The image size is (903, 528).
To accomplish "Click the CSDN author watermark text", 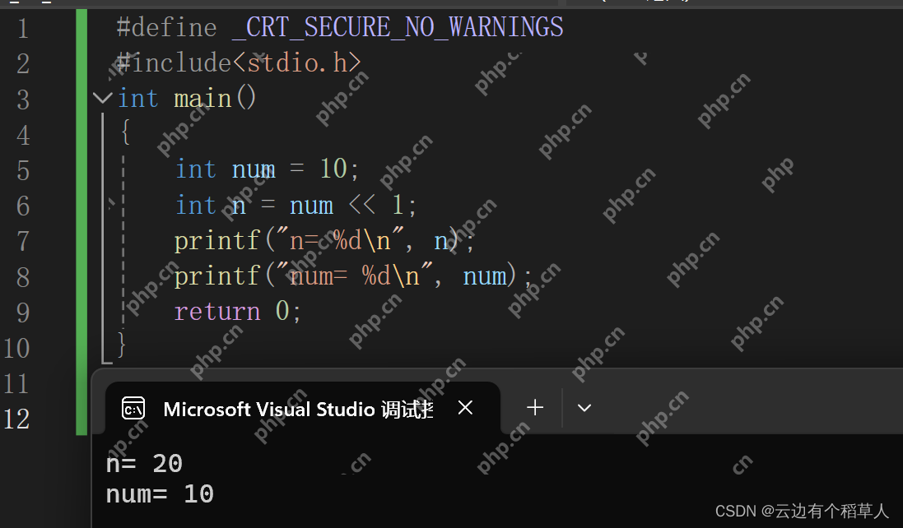I will (x=802, y=511).
